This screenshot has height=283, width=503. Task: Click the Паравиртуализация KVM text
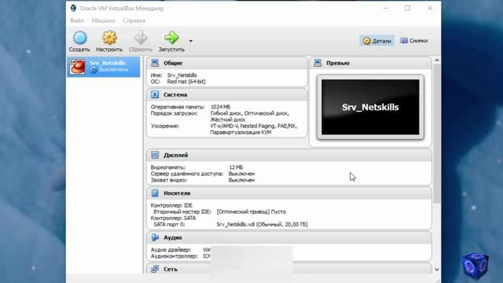pyautogui.click(x=240, y=132)
